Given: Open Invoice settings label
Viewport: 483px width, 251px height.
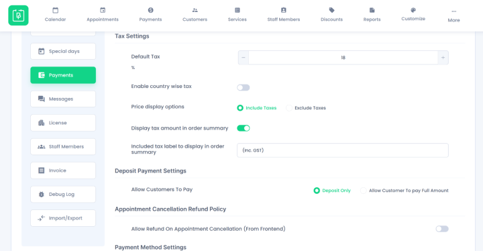Looking at the screenshot, I should [57, 170].
